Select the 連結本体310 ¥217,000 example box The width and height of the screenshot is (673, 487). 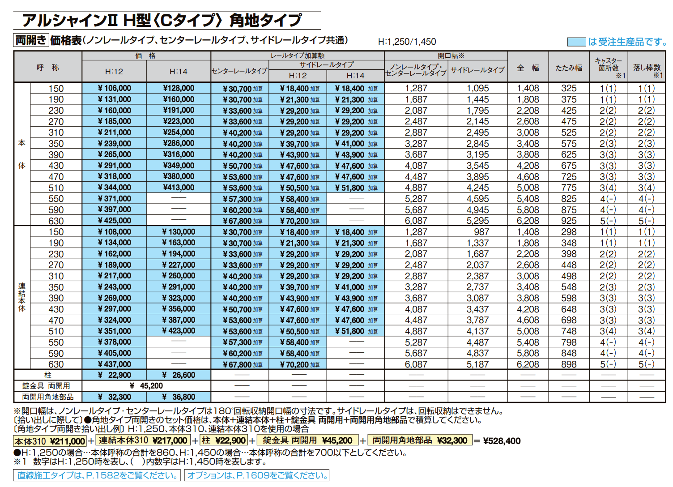143,440
